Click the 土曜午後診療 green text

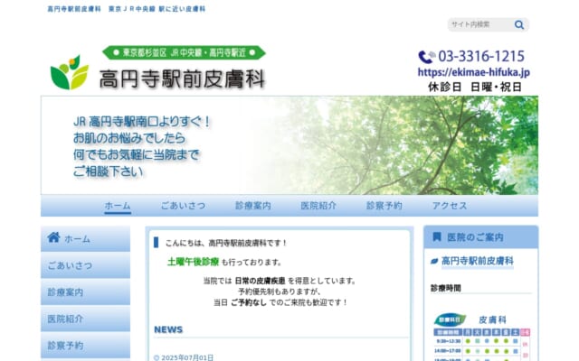[x=193, y=262]
